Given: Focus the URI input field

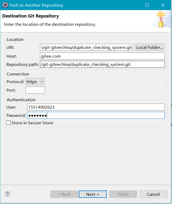Looking at the screenshot, I should coord(87,47).
